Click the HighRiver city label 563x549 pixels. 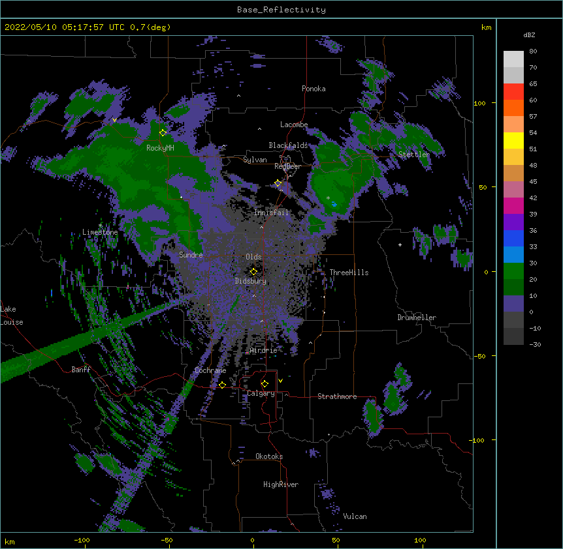click(281, 484)
